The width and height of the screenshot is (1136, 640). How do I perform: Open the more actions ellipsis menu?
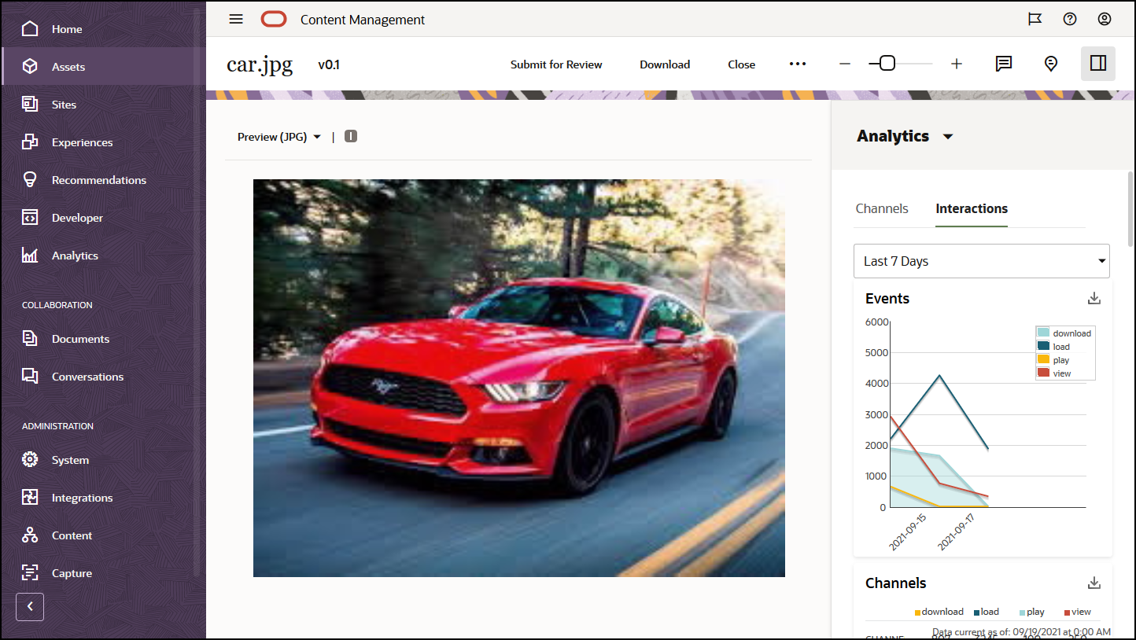point(798,64)
